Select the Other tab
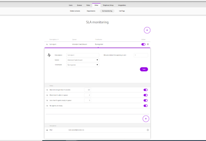The height and width of the screenshot is (141, 206). click(x=96, y=5)
